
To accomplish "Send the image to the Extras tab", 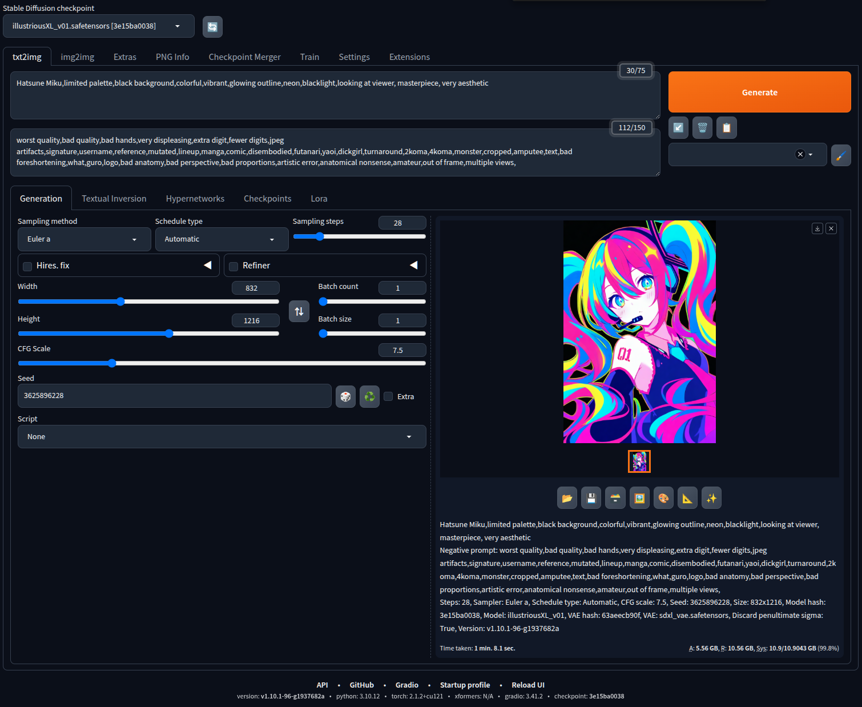I will point(687,498).
